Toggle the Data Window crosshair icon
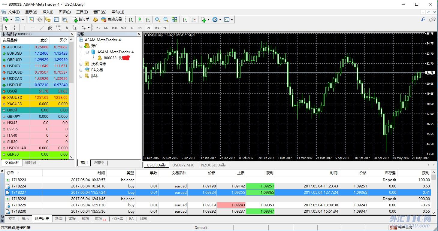 (40, 20)
